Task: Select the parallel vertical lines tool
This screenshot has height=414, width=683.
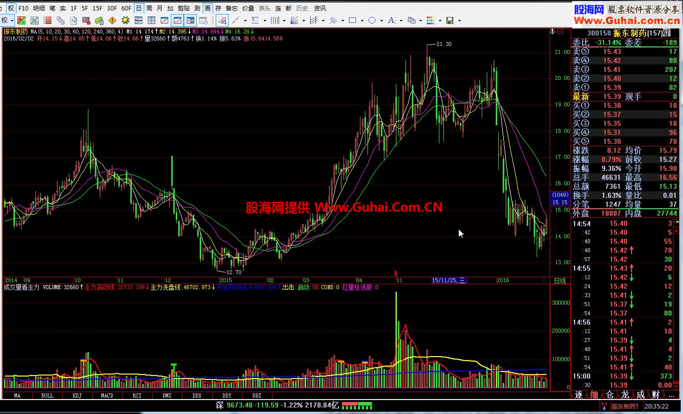Action: pos(275,20)
